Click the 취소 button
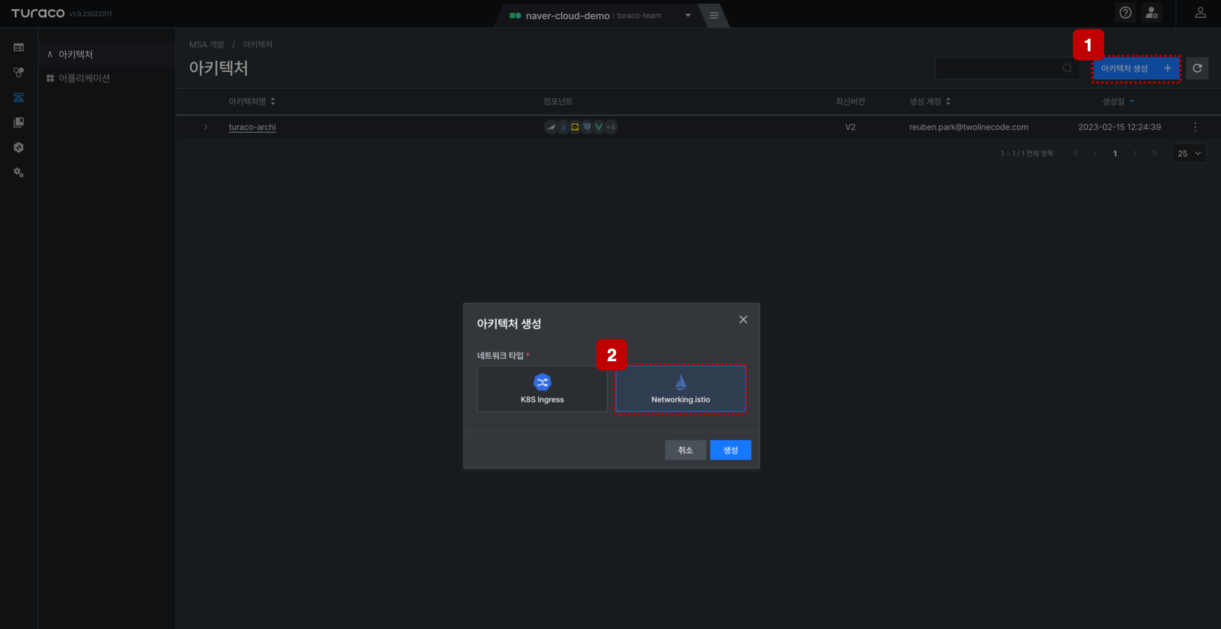 (x=685, y=450)
